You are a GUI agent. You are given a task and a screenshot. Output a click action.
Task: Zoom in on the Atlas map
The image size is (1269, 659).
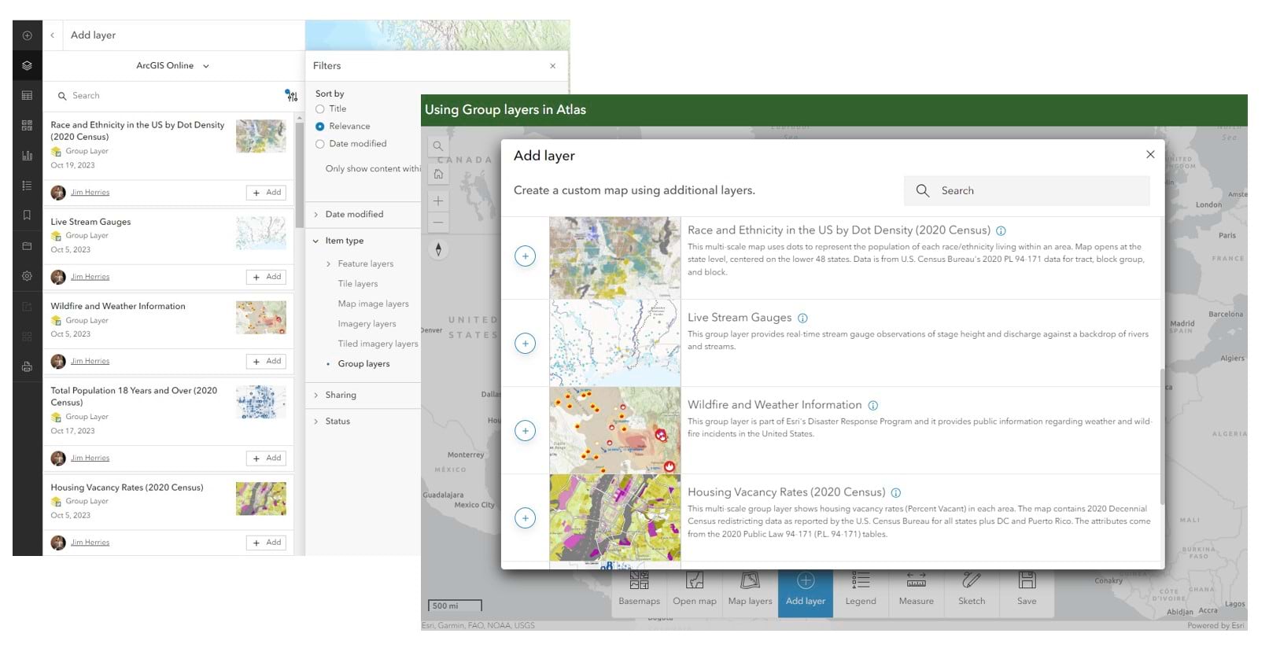(438, 201)
